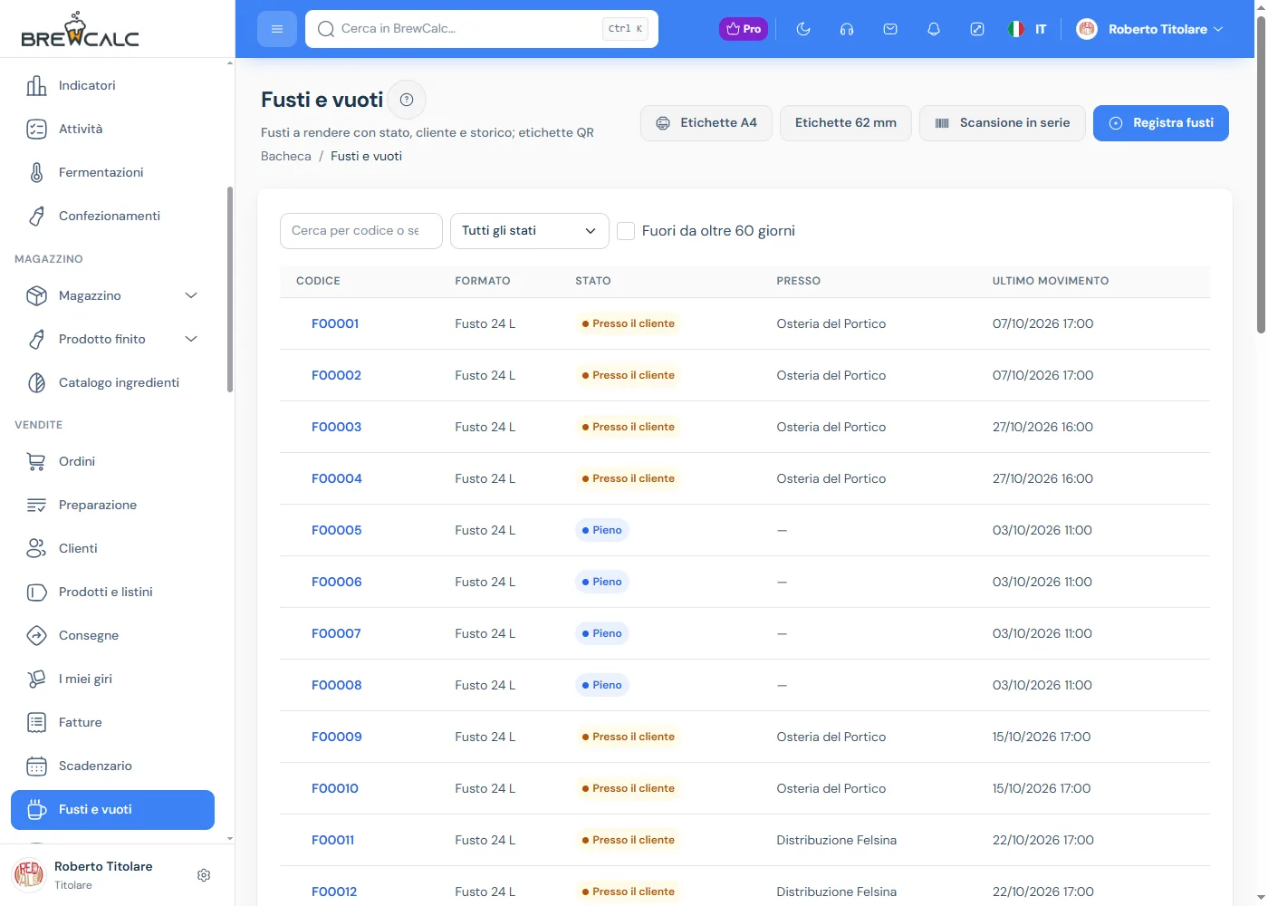The height and width of the screenshot is (906, 1268).
Task: Open language selector IT dropdown
Action: [1027, 29]
